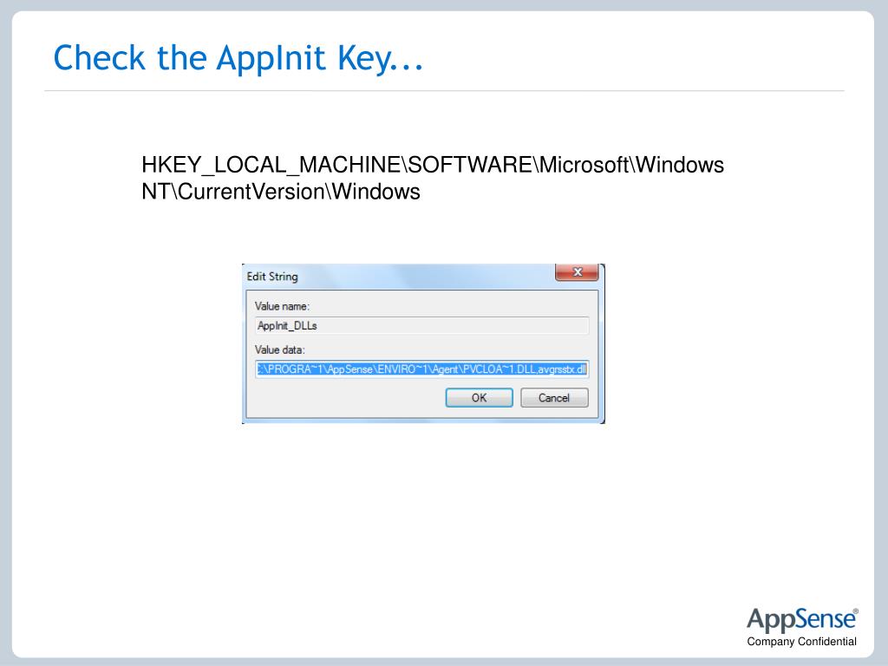Click OK in Edit String dialog

point(479,397)
